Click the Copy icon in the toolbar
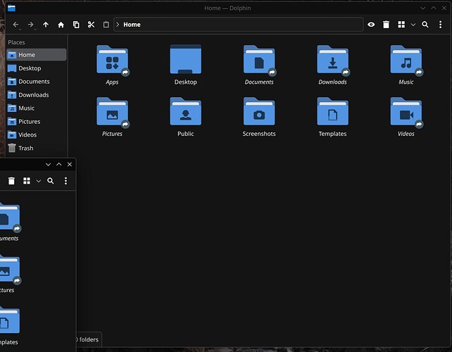Viewport: 452px width, 352px height. pos(76,25)
